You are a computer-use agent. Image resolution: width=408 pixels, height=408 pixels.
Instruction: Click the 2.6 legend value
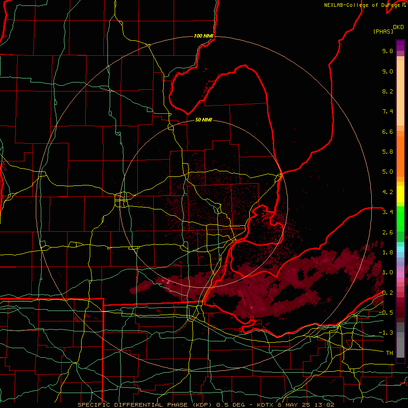[388, 233]
